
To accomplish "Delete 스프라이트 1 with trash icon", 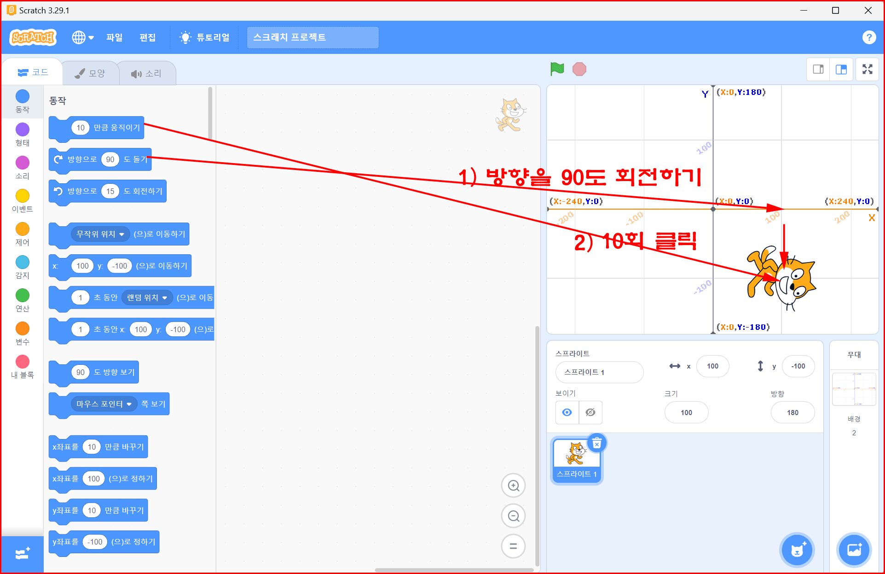I will (597, 444).
